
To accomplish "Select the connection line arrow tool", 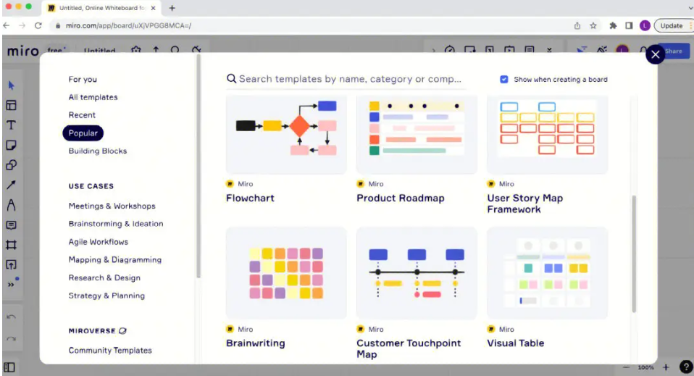I will [x=11, y=185].
